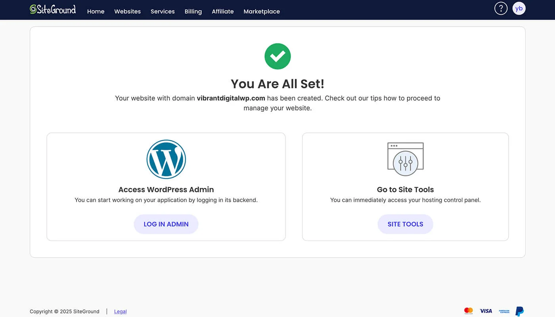The image size is (555, 317).
Task: Click the PayPal payment icon
Action: (x=519, y=311)
